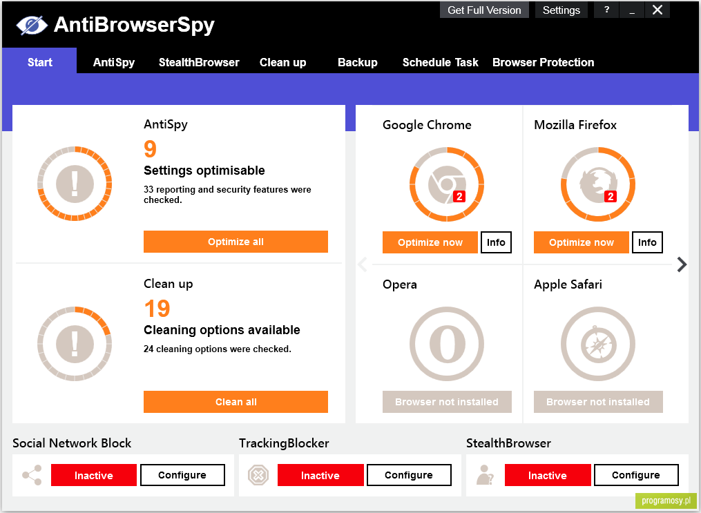701x513 pixels.
Task: Click Opera's Browser not installed button
Action: coord(447,402)
